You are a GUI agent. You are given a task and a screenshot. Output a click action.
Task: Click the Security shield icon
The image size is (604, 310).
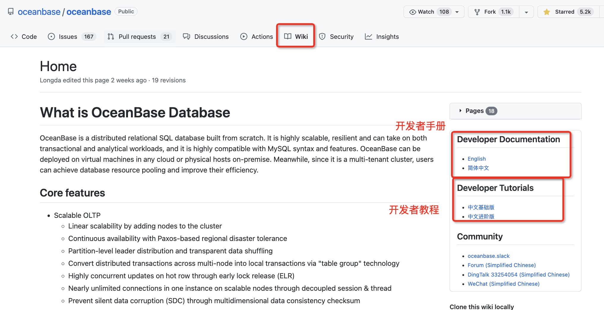(x=322, y=36)
